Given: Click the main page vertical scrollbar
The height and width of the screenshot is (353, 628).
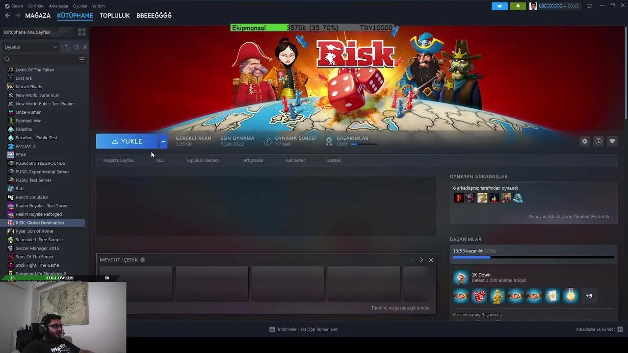Looking at the screenshot, I should [x=626, y=73].
